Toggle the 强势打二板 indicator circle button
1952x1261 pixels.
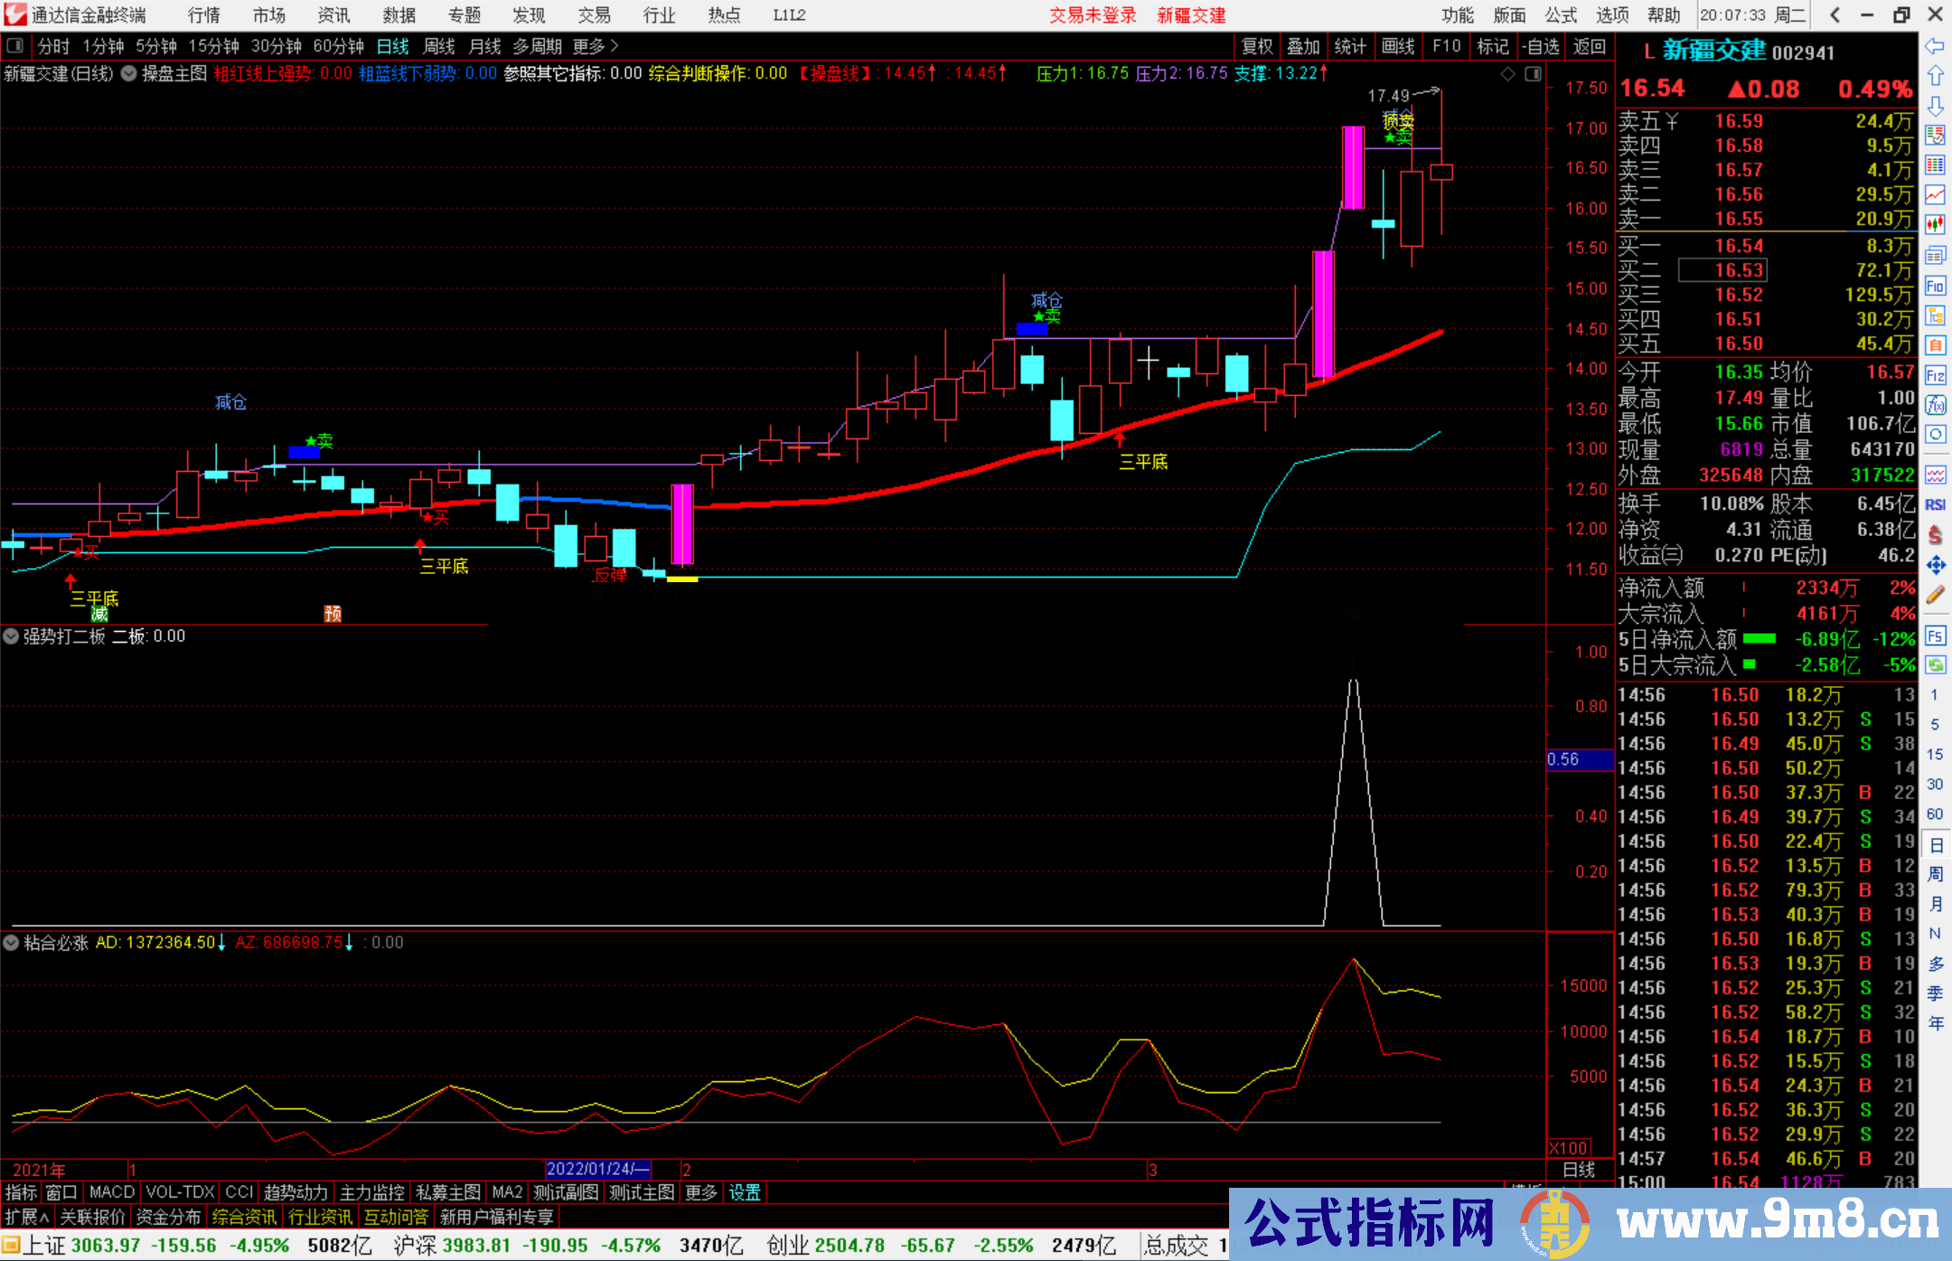tap(11, 636)
